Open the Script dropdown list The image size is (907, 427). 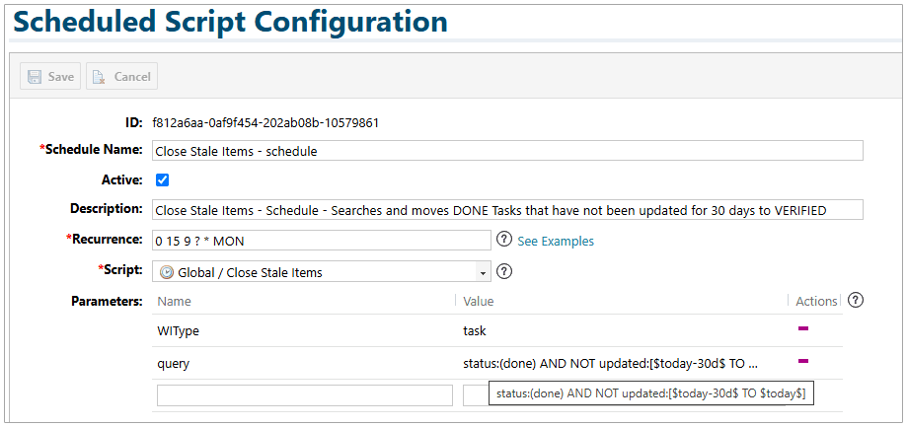[483, 272]
